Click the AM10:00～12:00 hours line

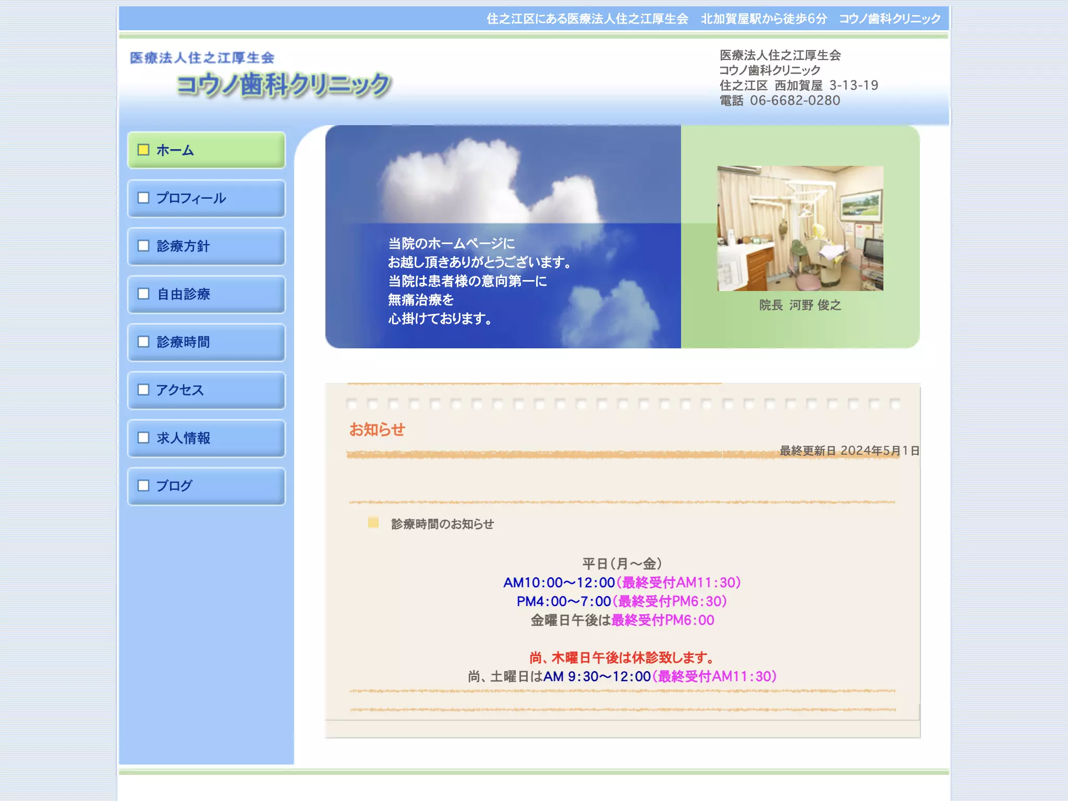point(622,582)
